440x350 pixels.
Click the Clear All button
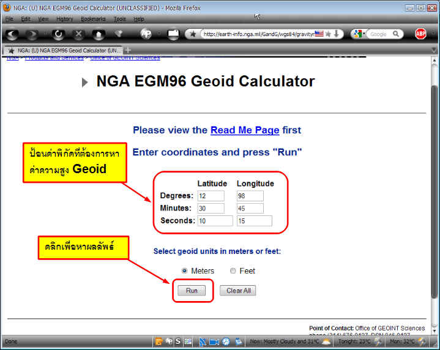(x=238, y=291)
